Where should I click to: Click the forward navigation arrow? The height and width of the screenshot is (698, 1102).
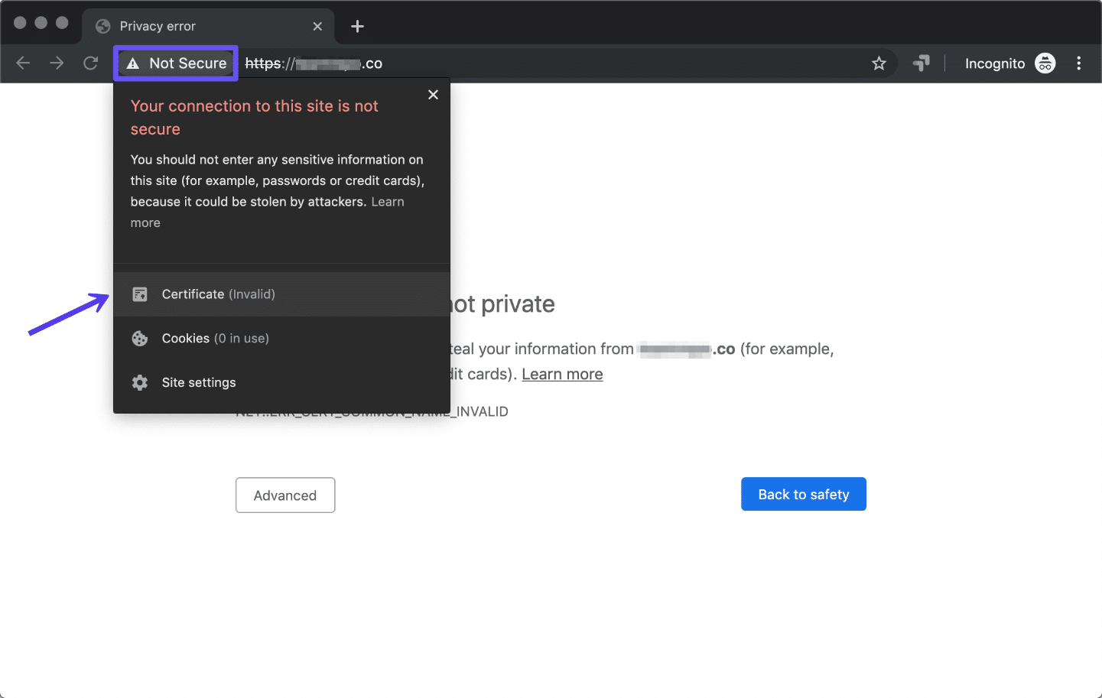tap(57, 63)
